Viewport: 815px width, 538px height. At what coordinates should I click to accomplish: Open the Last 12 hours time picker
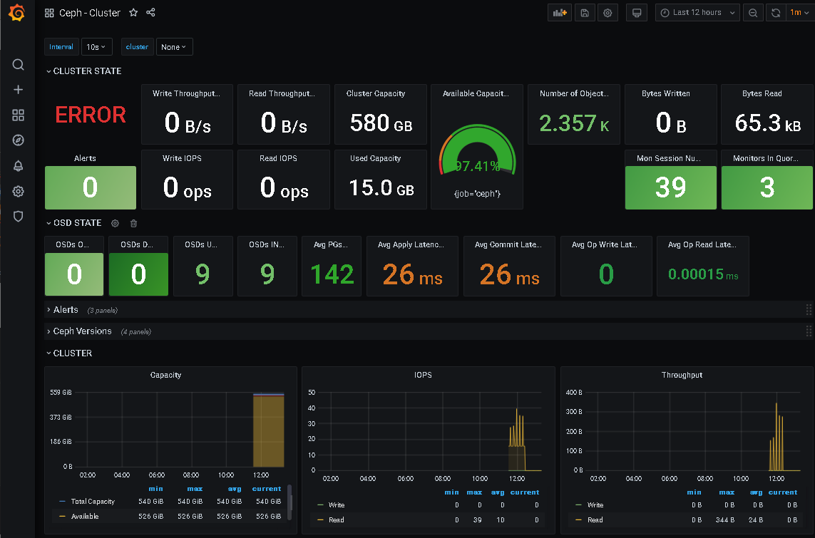click(697, 13)
